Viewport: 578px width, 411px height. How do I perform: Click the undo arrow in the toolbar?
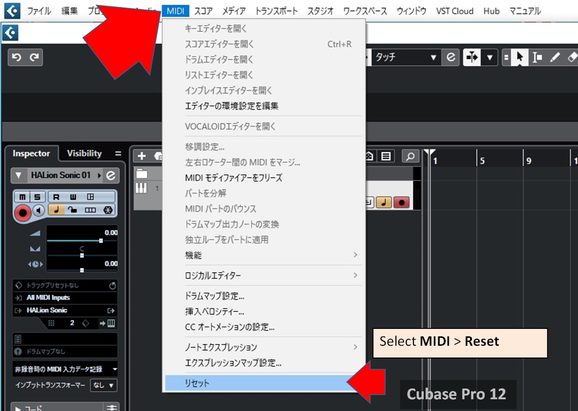point(16,58)
